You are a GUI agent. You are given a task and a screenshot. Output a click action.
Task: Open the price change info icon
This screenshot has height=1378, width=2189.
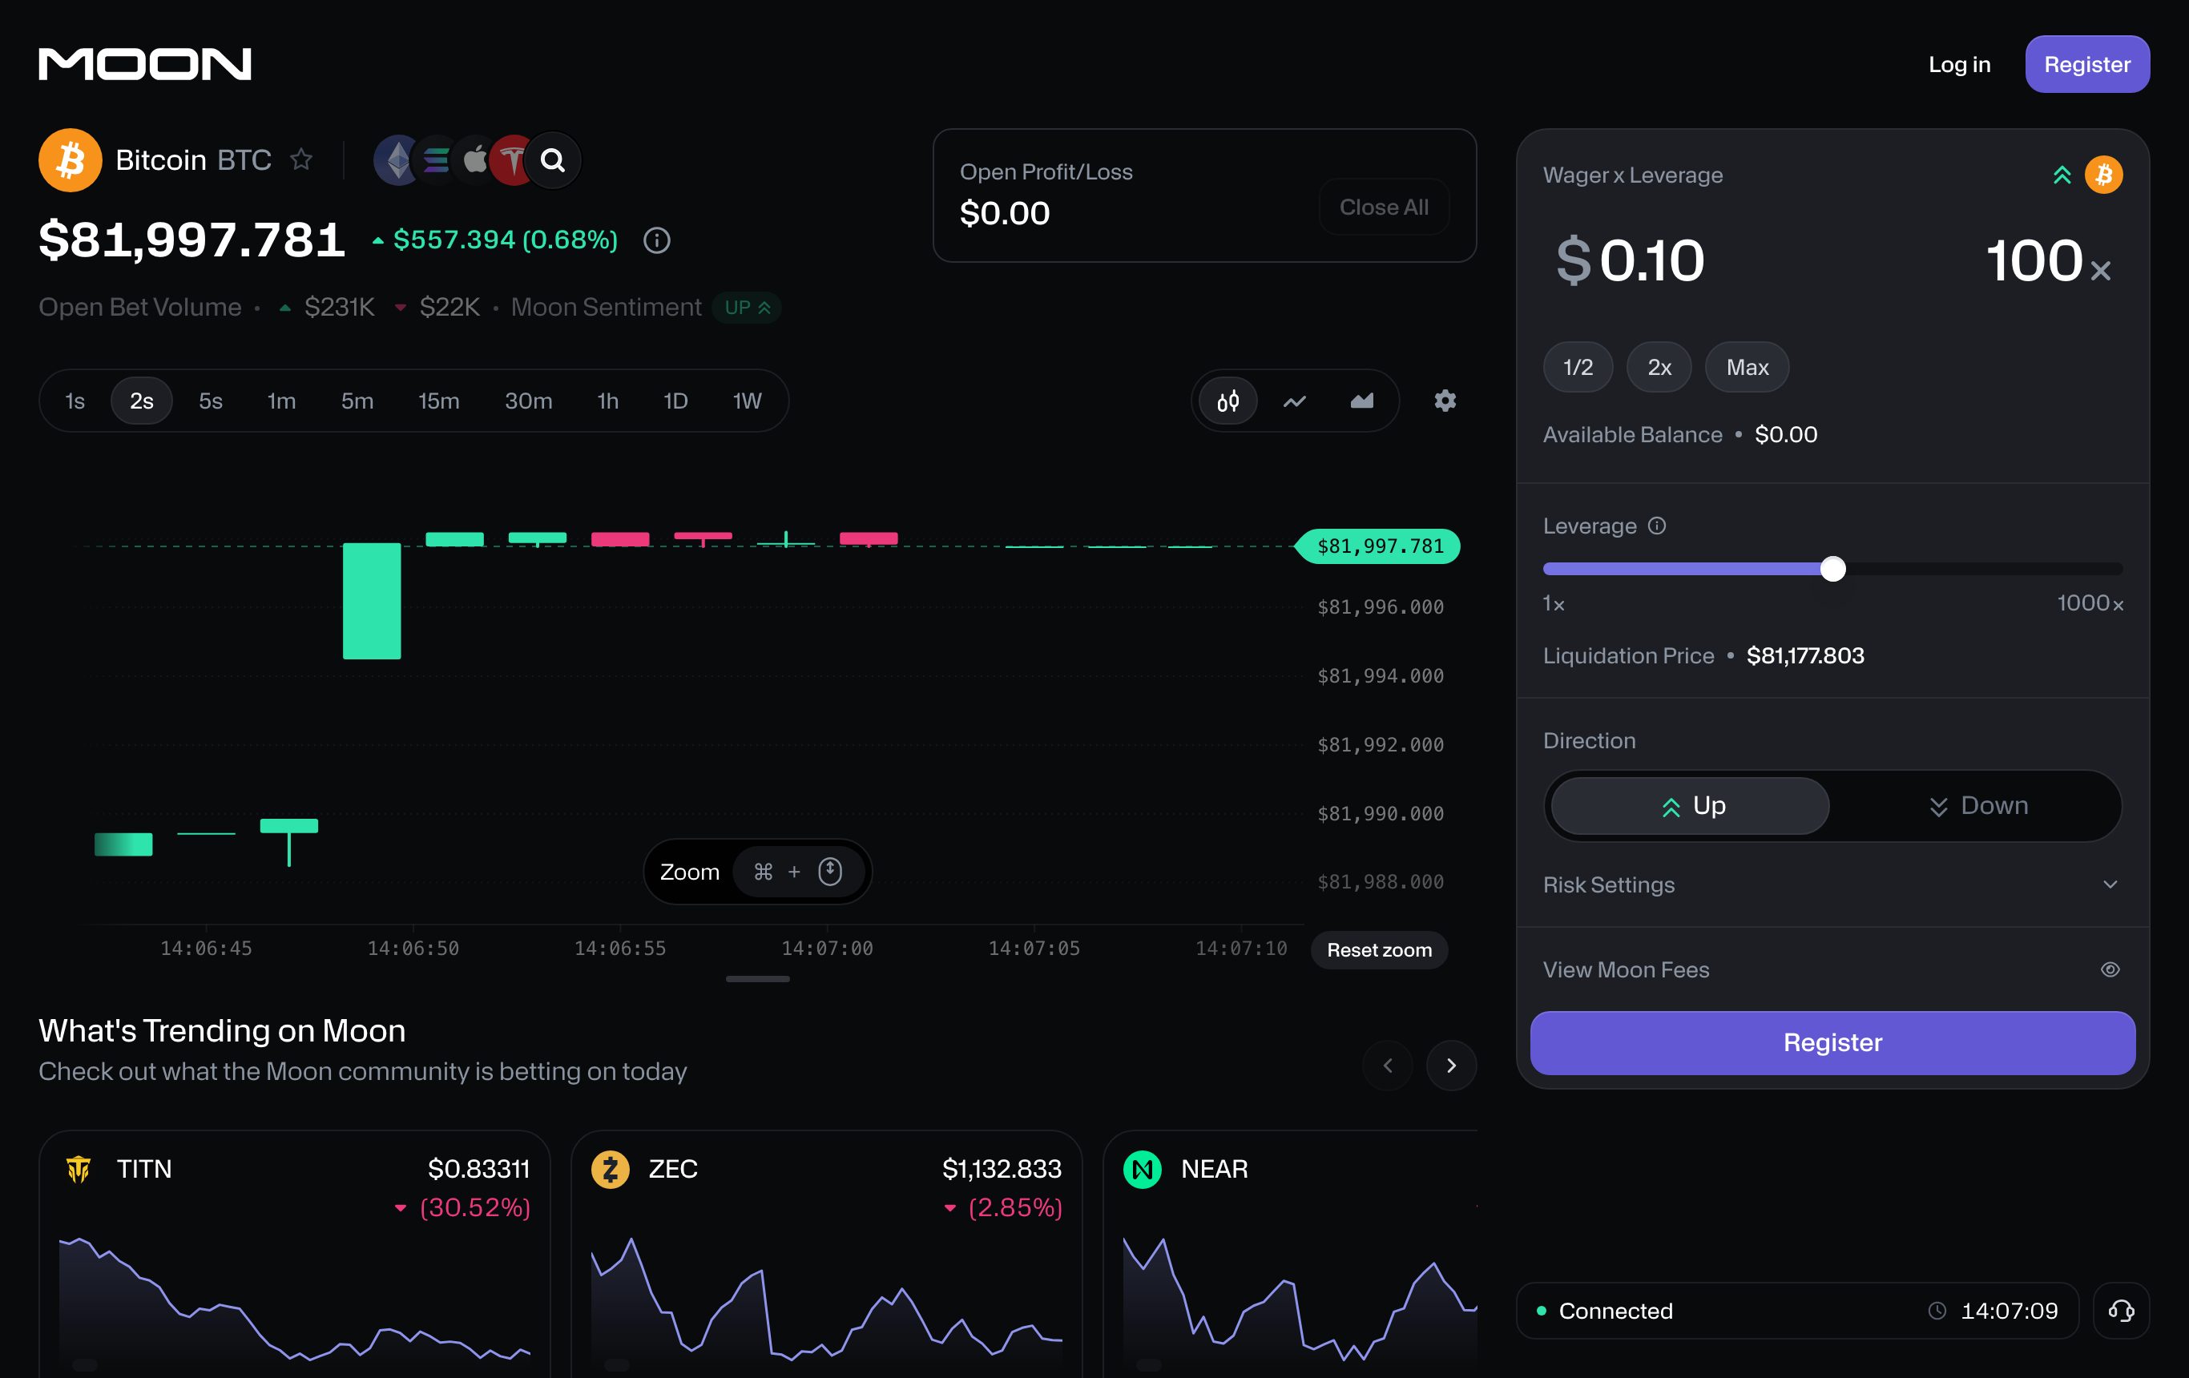(x=657, y=240)
